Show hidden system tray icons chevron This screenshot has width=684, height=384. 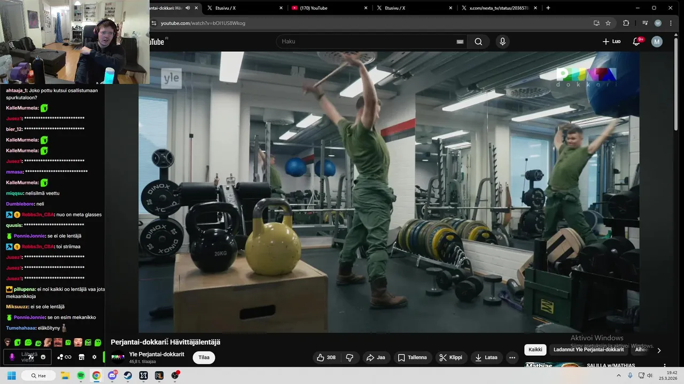point(619,375)
